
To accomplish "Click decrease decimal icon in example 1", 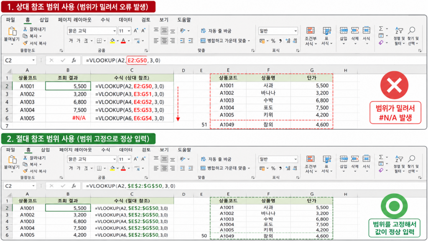I will click(295, 41).
